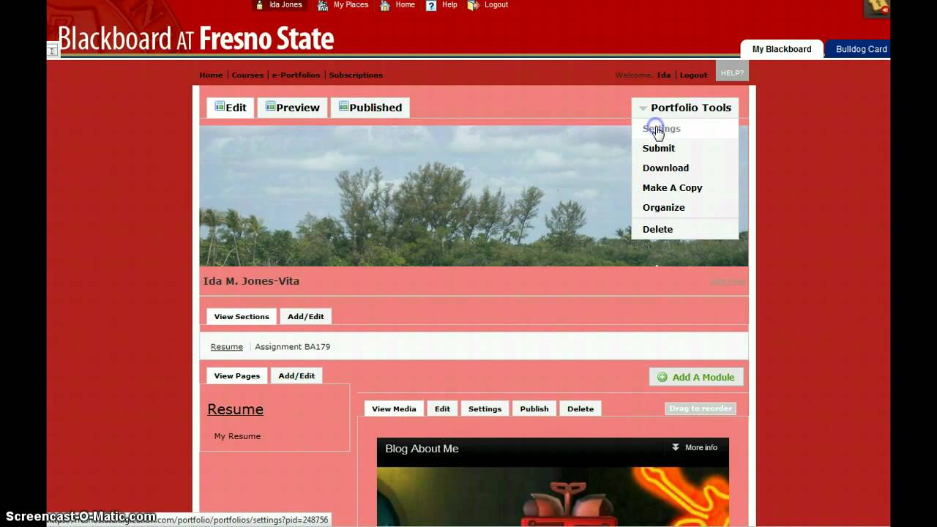937x527 pixels.
Task: Open the My Blackboard tab
Action: point(782,49)
